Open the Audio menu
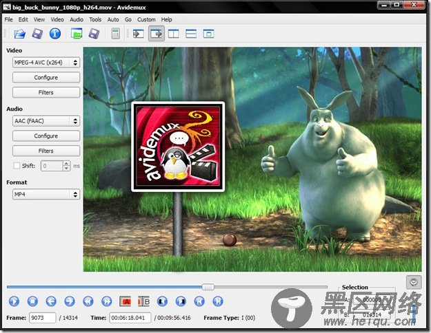Image resolution: width=431 pixels, height=333 pixels. 77,19
